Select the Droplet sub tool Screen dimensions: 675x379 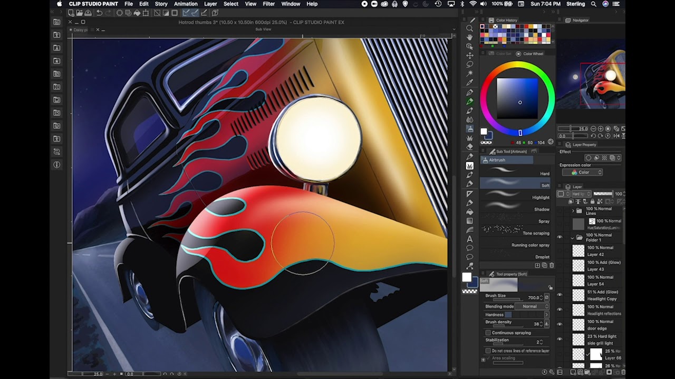click(x=515, y=256)
